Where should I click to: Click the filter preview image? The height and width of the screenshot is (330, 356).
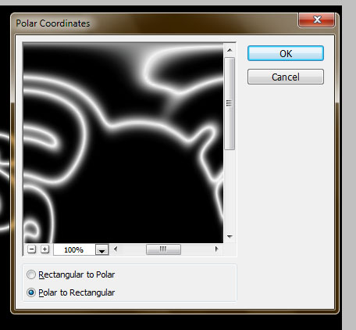[x=123, y=143]
